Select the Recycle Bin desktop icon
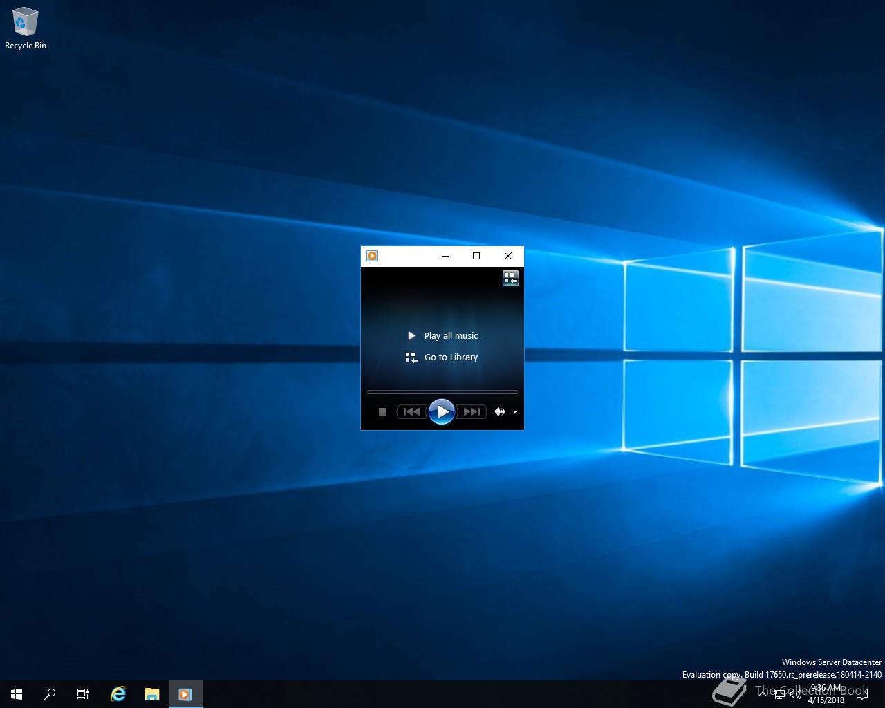Image resolution: width=885 pixels, height=708 pixels. 26,28
